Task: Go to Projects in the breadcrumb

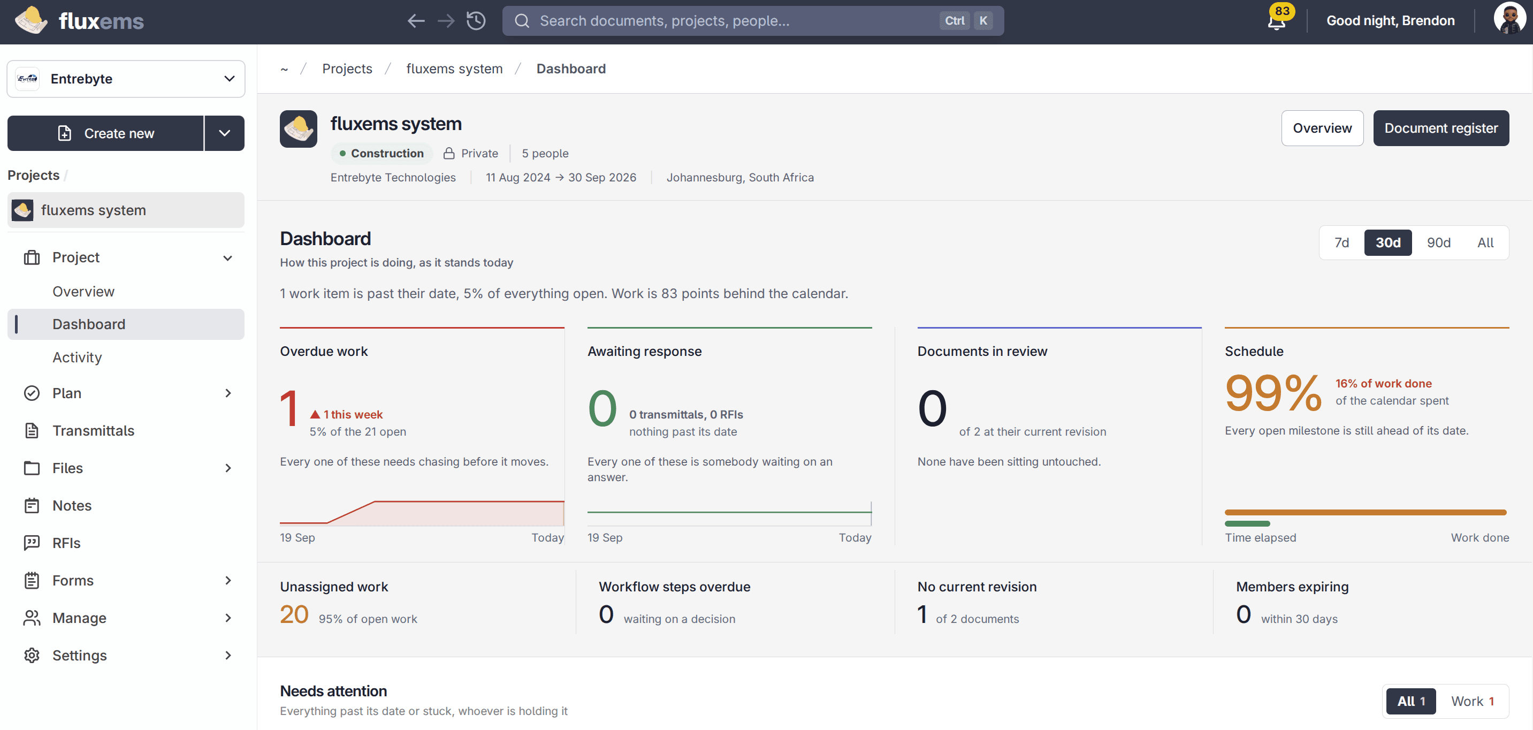Action: click(347, 69)
